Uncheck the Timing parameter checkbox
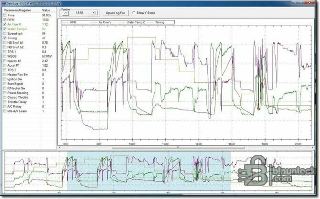The height and width of the screenshot is (199, 320). coord(5,38)
